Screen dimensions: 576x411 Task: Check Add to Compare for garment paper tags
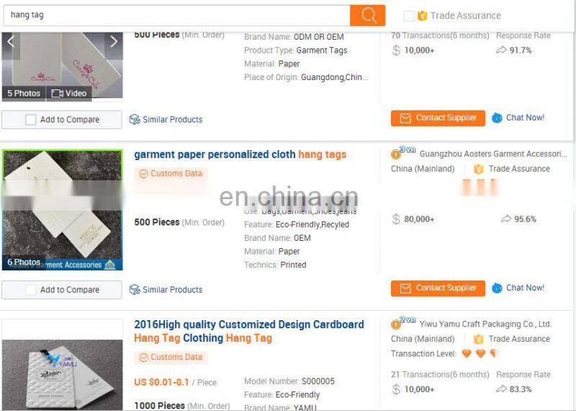point(30,290)
